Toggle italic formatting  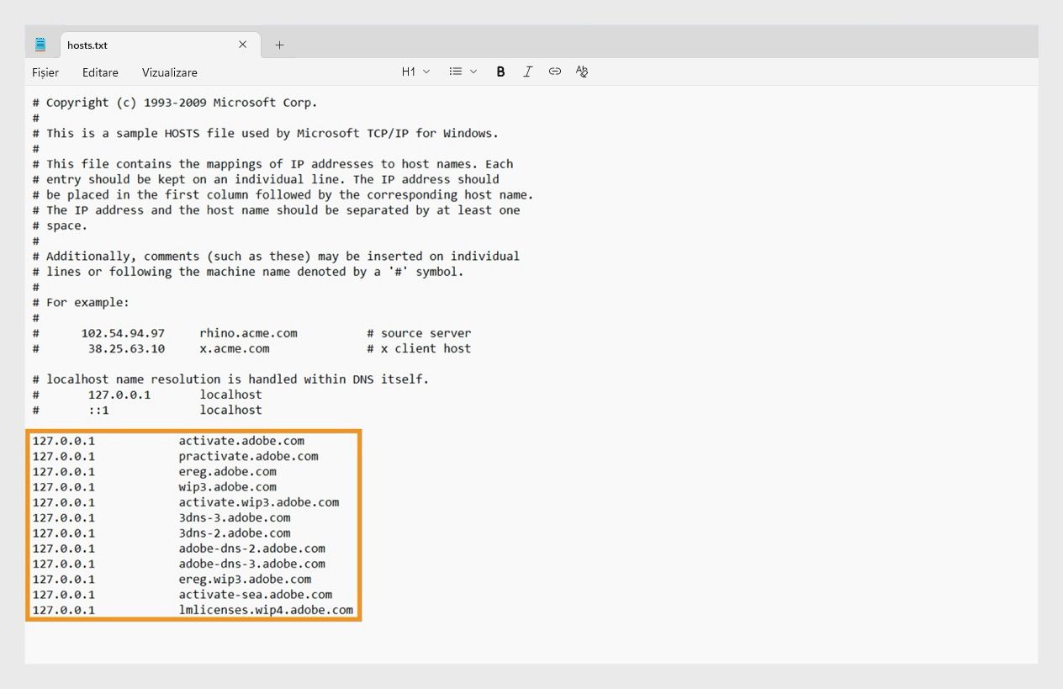click(527, 72)
